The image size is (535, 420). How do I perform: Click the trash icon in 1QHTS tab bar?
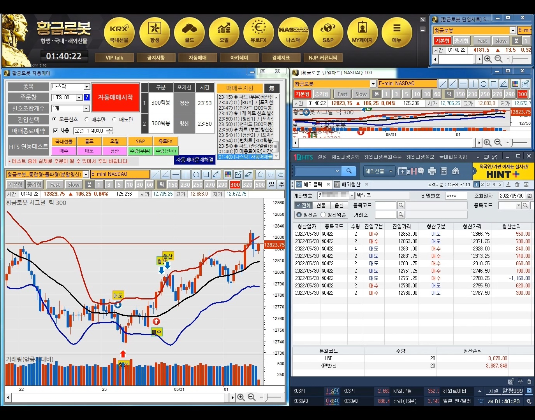click(x=517, y=184)
